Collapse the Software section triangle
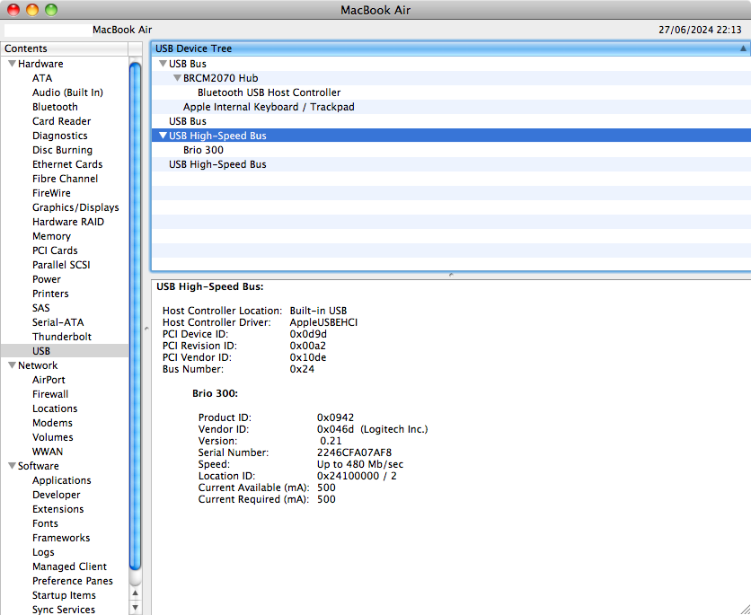The height and width of the screenshot is (615, 751). pyautogui.click(x=13, y=466)
